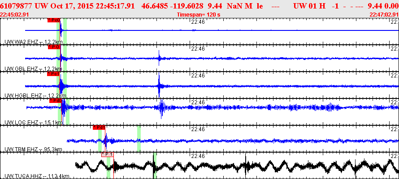Click the green window at TUCA second arrival
Screen dimensions: 399x179
coord(155,166)
